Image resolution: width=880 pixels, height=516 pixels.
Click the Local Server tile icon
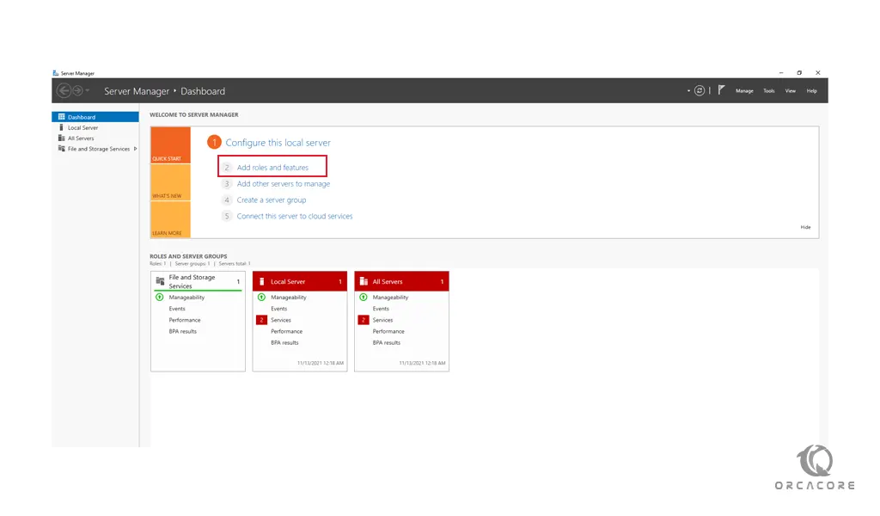pyautogui.click(x=261, y=281)
